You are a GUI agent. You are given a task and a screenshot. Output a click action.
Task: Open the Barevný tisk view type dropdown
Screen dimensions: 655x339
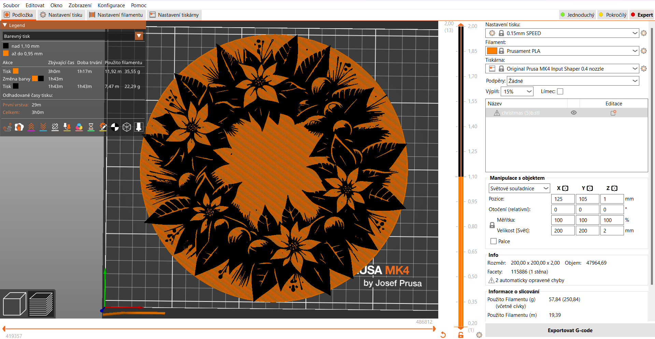pos(139,36)
